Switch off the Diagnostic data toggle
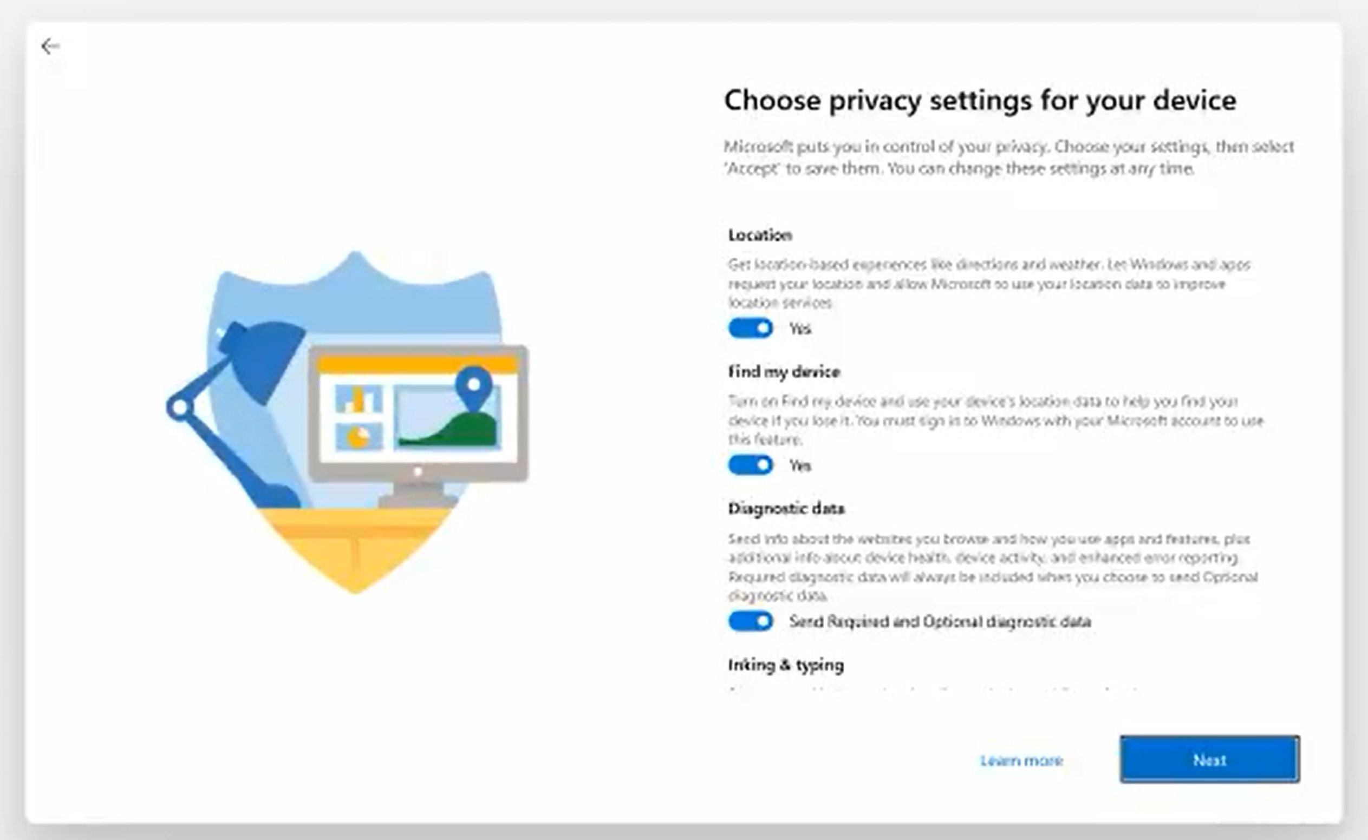 point(751,621)
